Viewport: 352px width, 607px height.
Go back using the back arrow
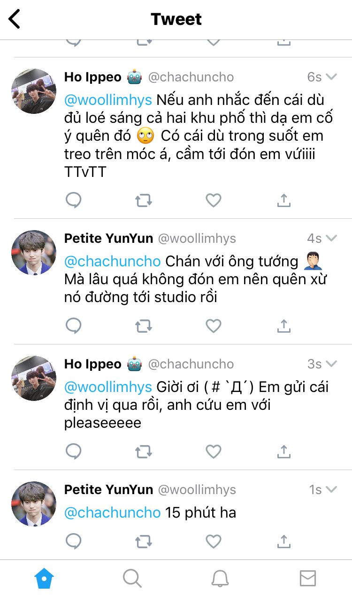coord(15,20)
